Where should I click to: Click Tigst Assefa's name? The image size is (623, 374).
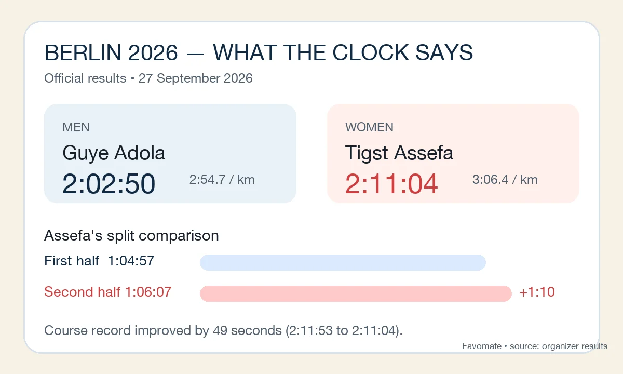(x=399, y=153)
